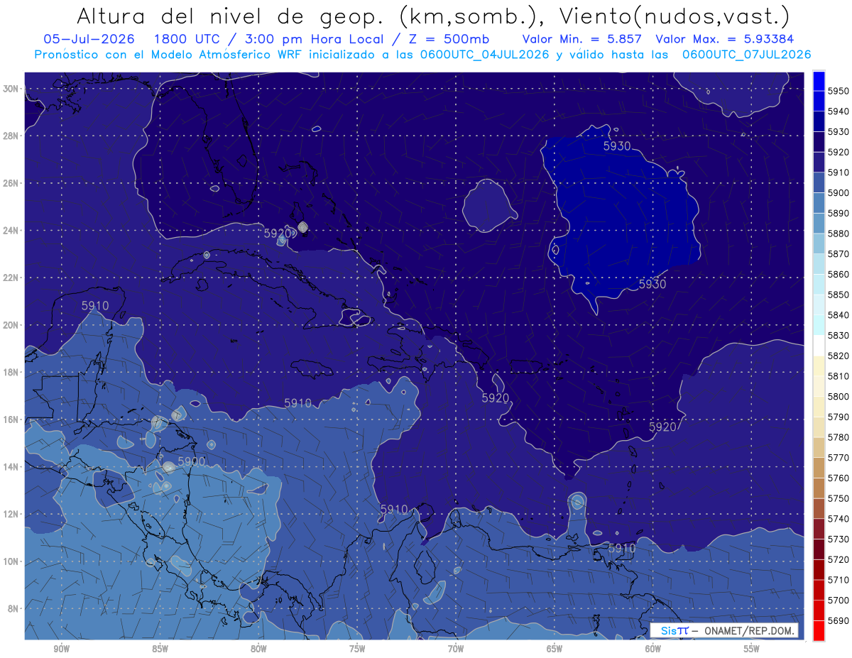Click the 5740 value on the color scale

(839, 519)
